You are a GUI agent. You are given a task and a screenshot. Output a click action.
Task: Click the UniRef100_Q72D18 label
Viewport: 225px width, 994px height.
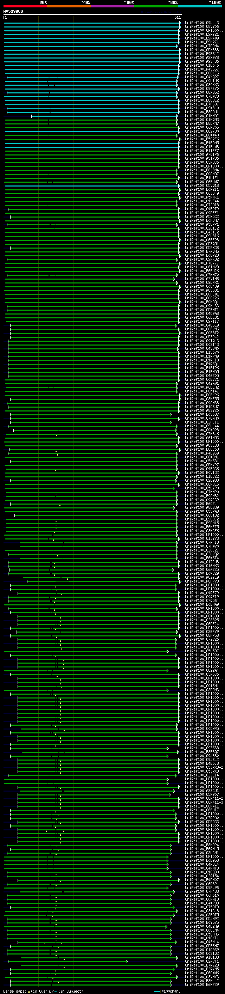point(202,205)
